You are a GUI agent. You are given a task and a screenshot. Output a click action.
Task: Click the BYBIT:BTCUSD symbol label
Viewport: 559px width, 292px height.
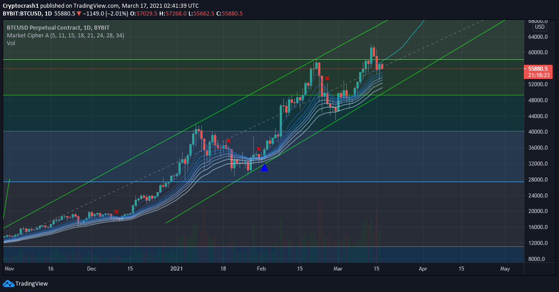22,14
